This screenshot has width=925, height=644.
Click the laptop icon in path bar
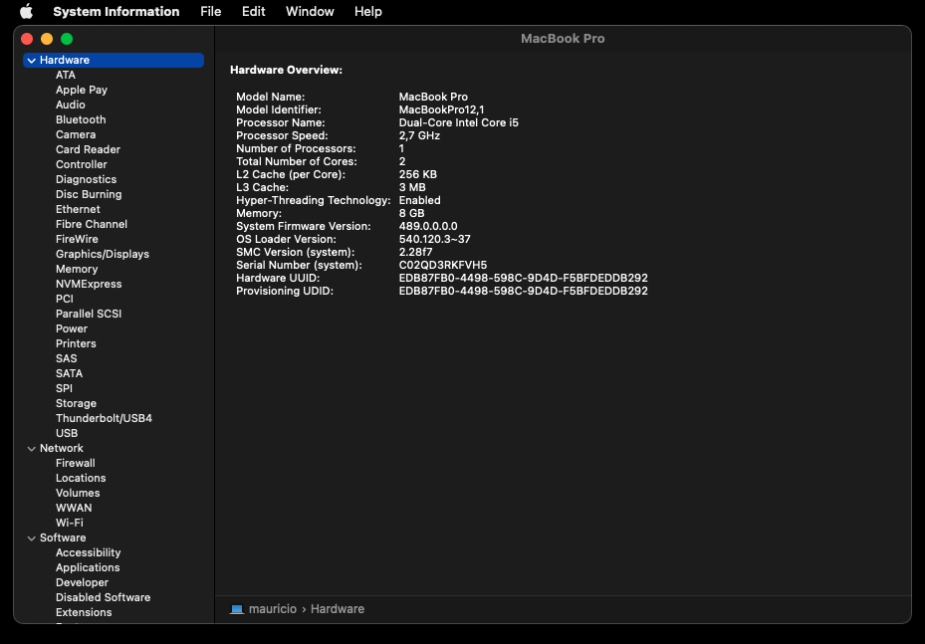237,609
